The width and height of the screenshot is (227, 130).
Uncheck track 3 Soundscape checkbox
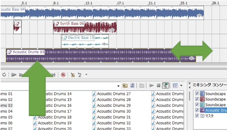point(197,104)
